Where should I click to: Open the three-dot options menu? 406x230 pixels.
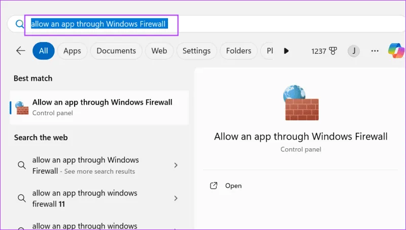(375, 51)
